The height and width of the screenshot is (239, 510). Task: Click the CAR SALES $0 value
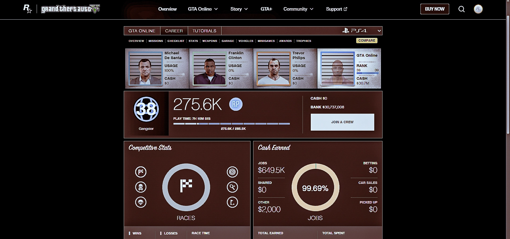tap(373, 190)
